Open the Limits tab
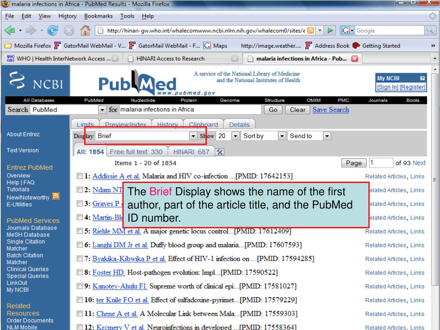 coord(85,125)
